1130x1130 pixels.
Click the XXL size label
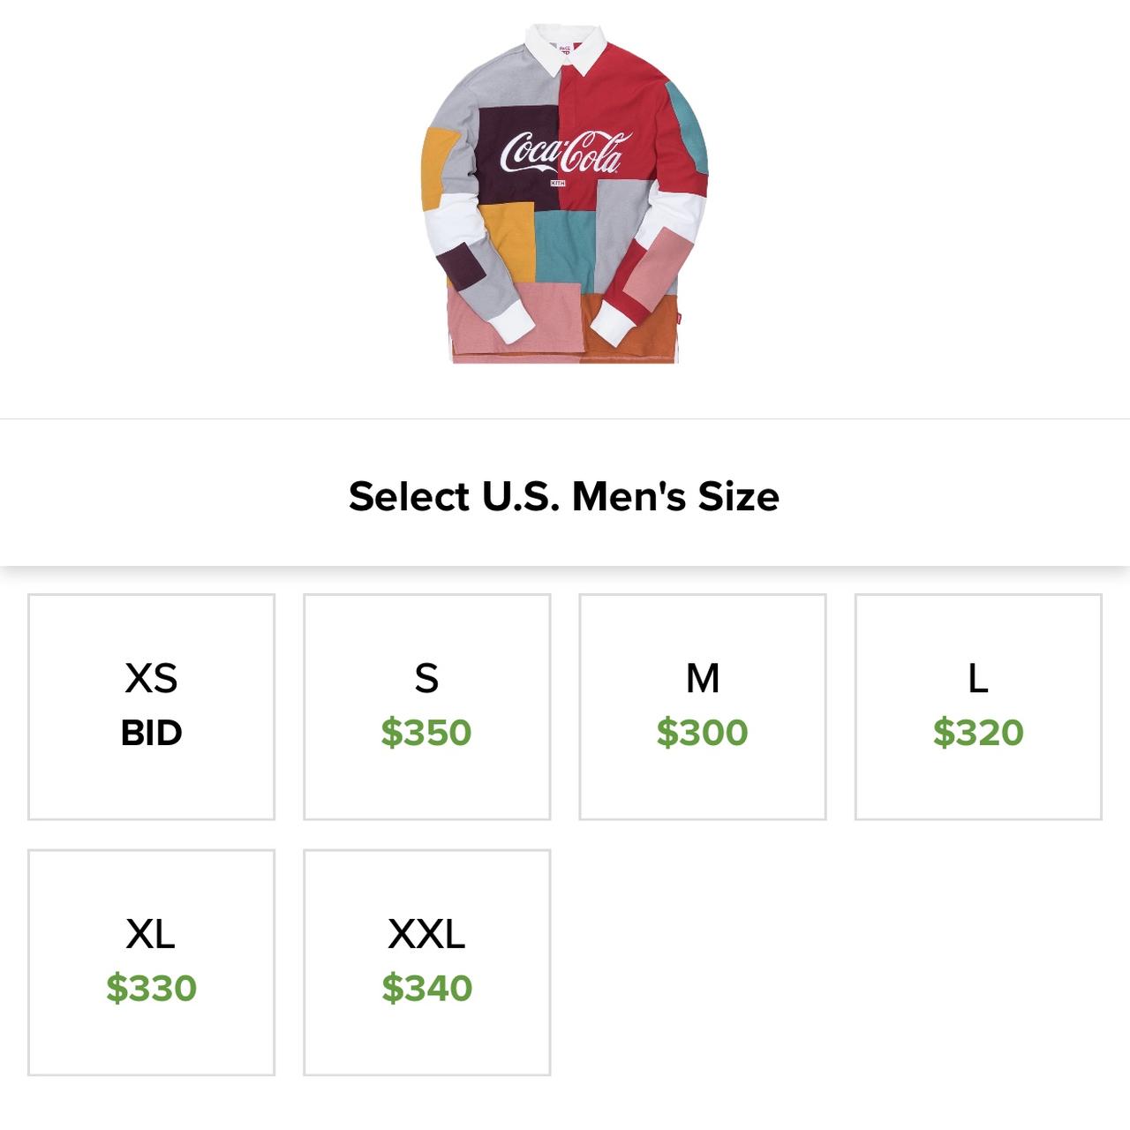click(426, 934)
